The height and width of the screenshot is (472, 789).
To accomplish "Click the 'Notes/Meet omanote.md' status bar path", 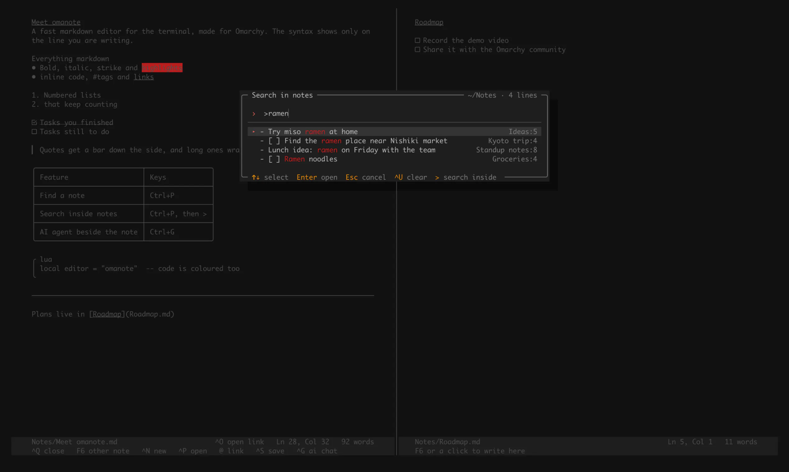I will click(75, 442).
